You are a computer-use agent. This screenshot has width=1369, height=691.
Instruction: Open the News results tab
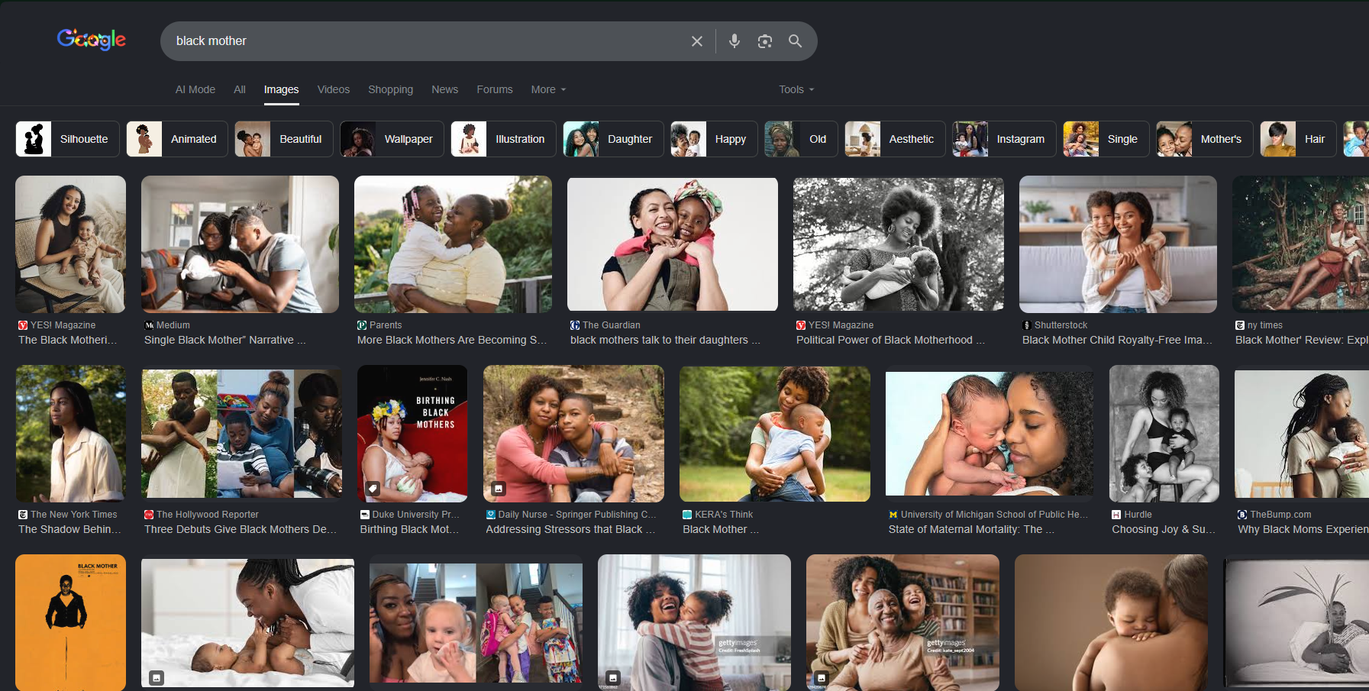pyautogui.click(x=444, y=89)
